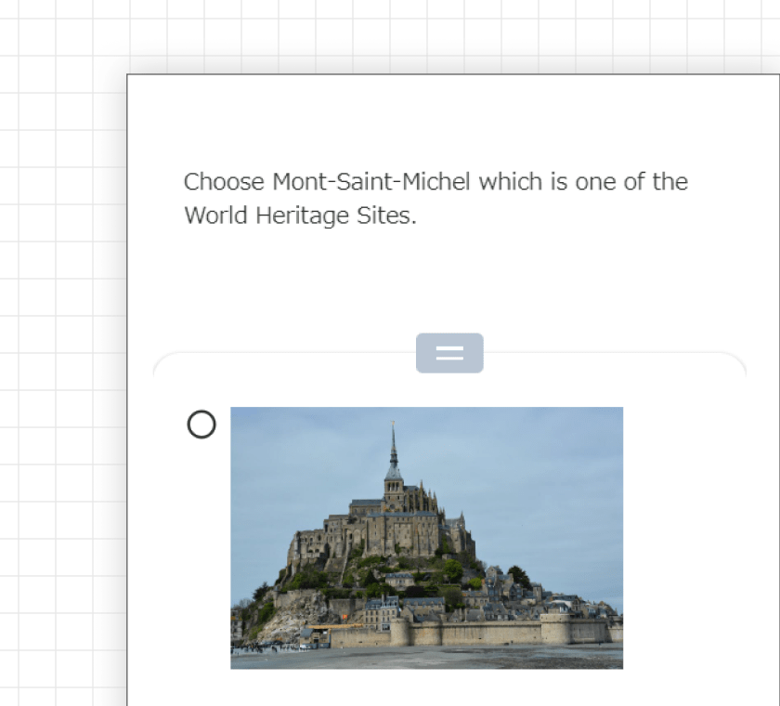Click the word "Sites." ending the question
The image size is (780, 706).
(x=386, y=216)
